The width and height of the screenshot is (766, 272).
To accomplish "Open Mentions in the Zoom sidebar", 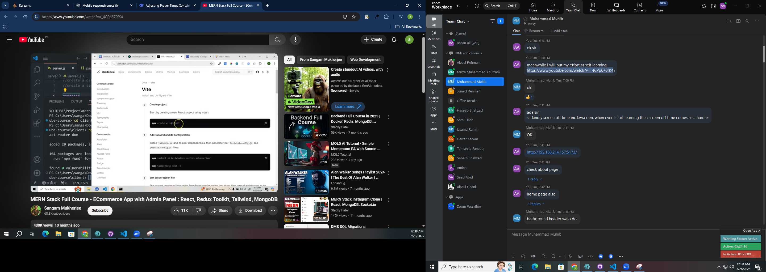I will point(434,36).
